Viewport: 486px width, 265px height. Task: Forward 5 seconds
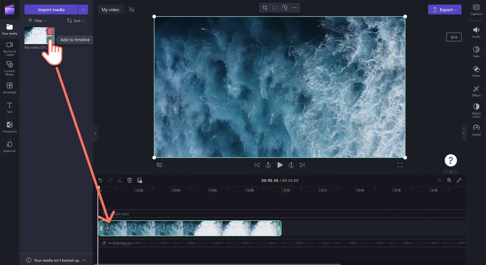coord(291,165)
